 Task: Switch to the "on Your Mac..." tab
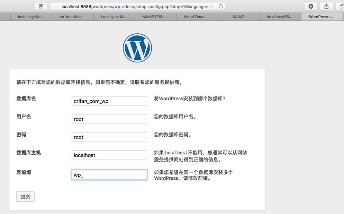pyautogui.click(x=73, y=17)
